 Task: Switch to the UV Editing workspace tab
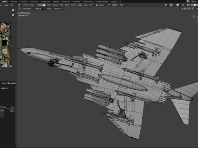click(33, 2)
